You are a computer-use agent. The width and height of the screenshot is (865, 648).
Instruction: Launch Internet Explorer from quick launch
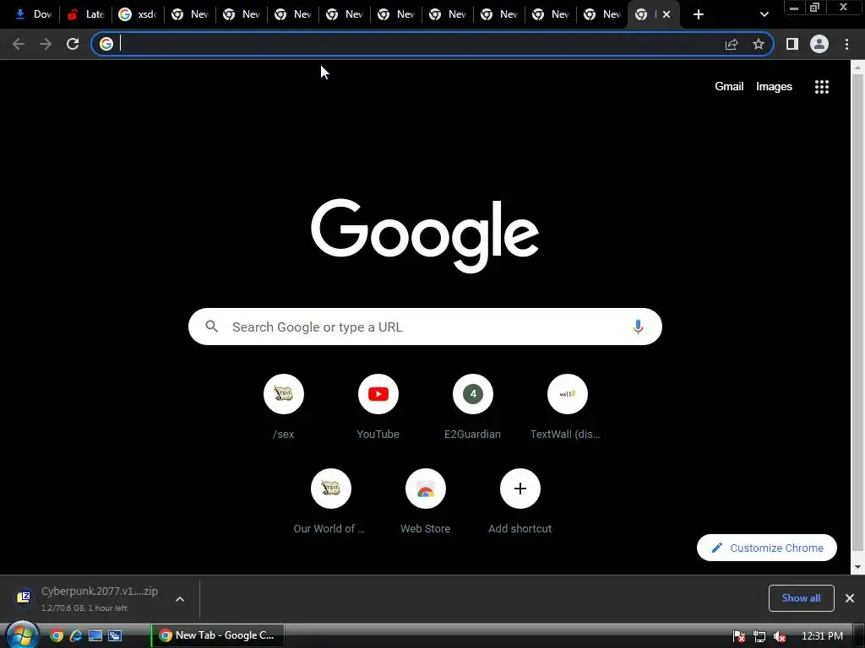75,636
